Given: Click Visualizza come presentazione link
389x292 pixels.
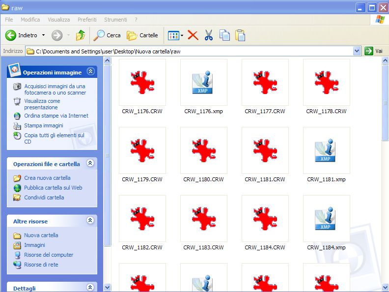Looking at the screenshot, I should pos(42,104).
